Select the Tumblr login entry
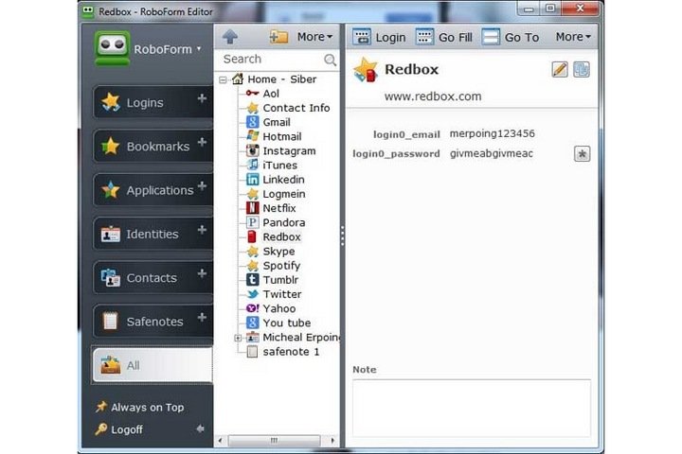Image resolution: width=682 pixels, height=454 pixels. click(272, 280)
